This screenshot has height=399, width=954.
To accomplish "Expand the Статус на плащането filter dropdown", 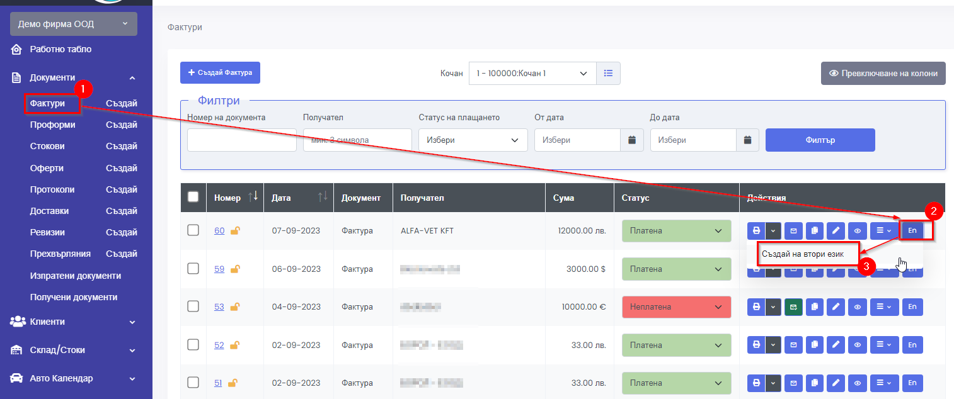I will [x=473, y=140].
